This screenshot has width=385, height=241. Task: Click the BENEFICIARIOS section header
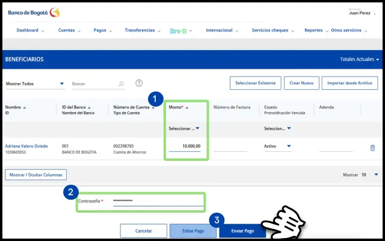[24, 59]
